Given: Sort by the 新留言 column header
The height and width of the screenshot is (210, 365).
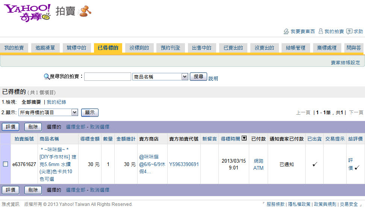Looking at the screenshot, I should pos(209,139).
